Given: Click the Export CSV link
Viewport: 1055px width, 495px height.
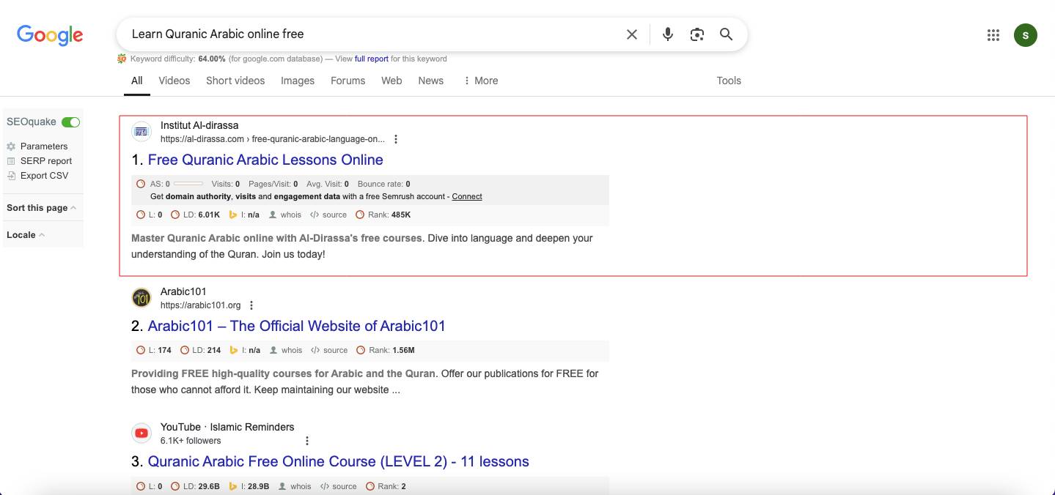Looking at the screenshot, I should click(44, 176).
